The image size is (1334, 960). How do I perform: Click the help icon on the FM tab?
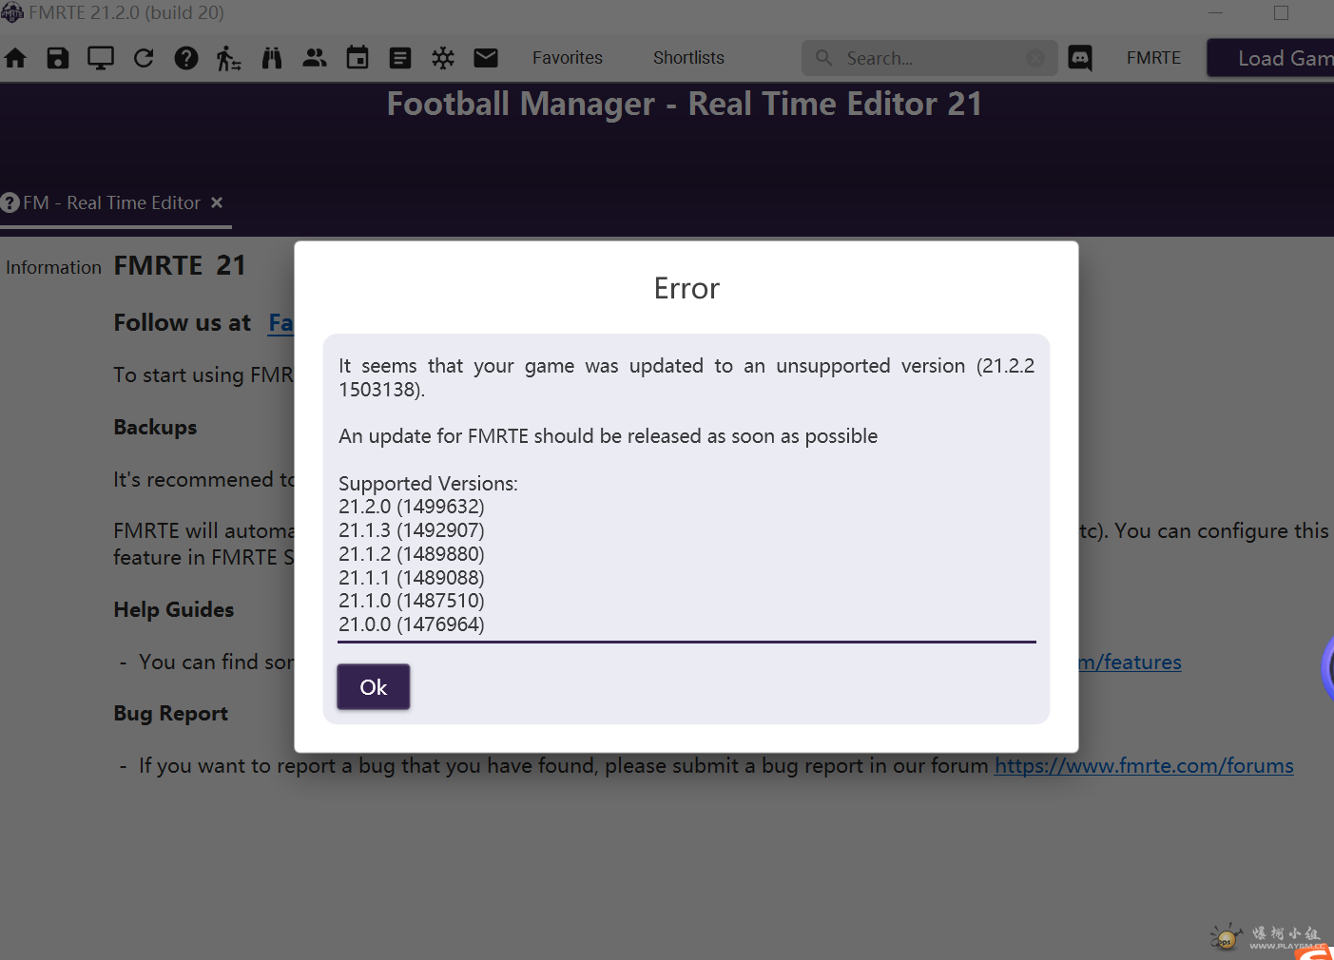[x=10, y=202]
